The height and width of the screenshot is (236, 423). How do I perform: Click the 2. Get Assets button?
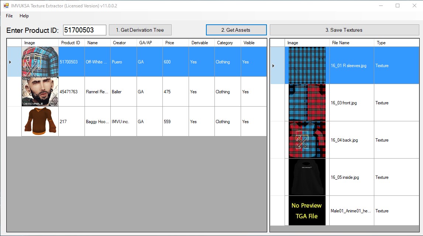click(236, 29)
